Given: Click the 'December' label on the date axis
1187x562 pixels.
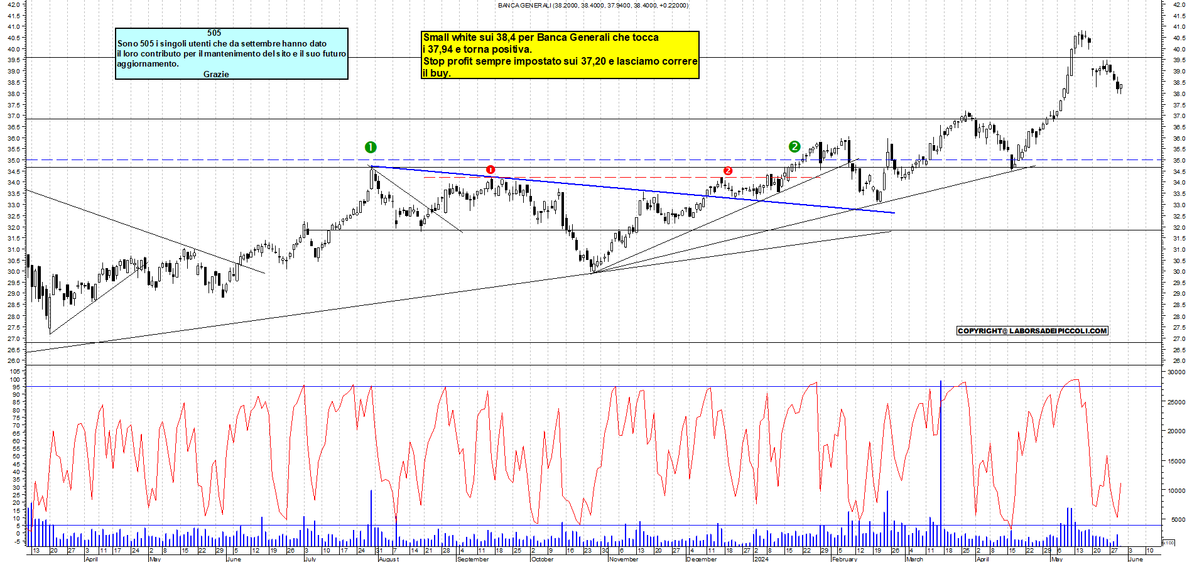Looking at the screenshot, I should 702,559.
